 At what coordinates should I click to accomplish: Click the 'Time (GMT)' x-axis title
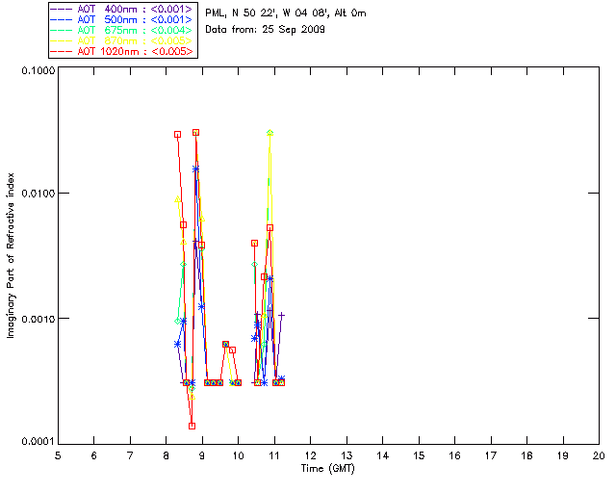pos(328,467)
